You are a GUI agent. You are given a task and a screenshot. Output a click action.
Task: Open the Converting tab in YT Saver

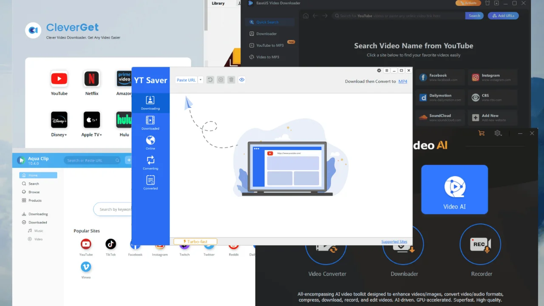coord(150,163)
